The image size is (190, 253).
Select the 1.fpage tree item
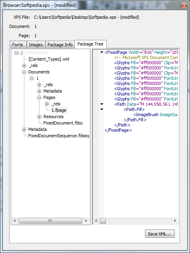[x=59, y=110]
